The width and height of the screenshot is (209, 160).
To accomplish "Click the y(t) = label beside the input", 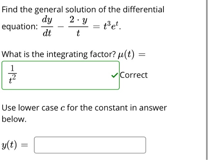I will [15, 145].
